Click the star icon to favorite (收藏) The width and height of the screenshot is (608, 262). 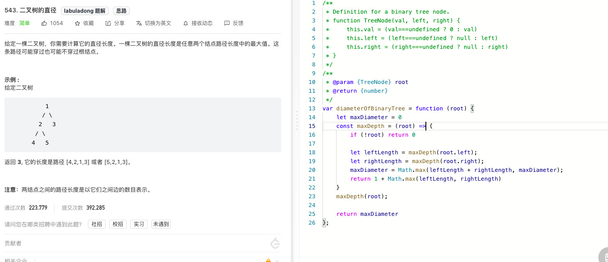77,23
